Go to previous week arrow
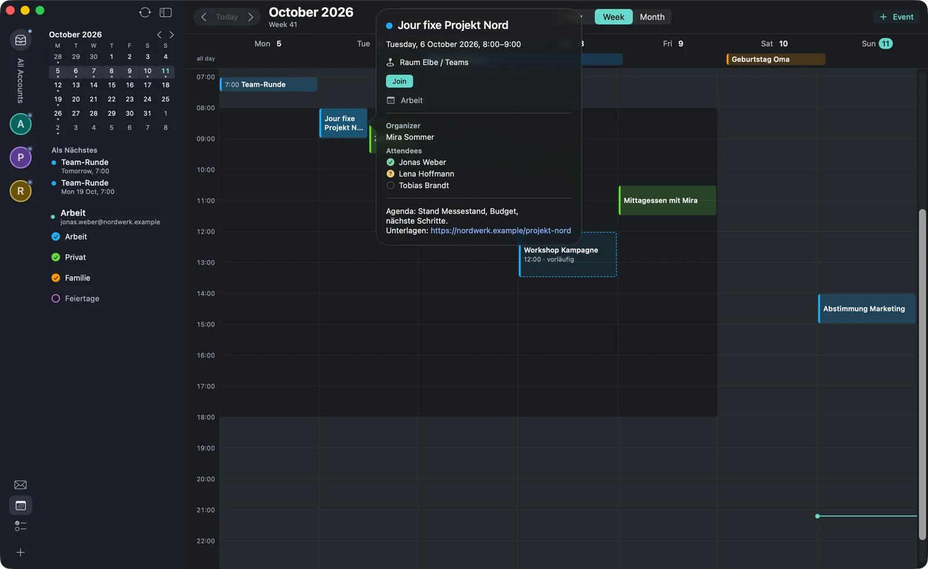Image resolution: width=928 pixels, height=569 pixels. point(204,17)
